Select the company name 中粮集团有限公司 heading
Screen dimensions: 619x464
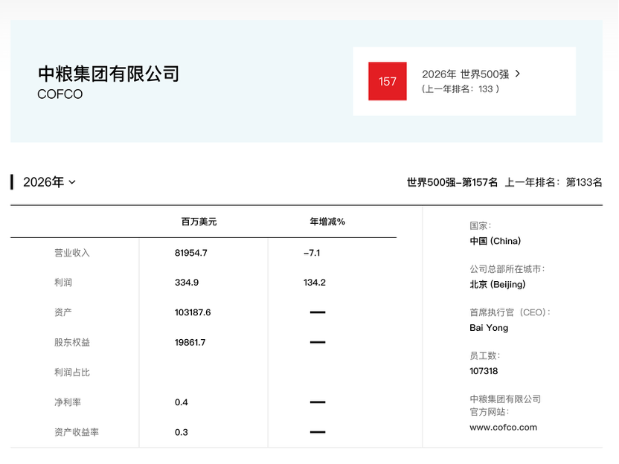(109, 74)
